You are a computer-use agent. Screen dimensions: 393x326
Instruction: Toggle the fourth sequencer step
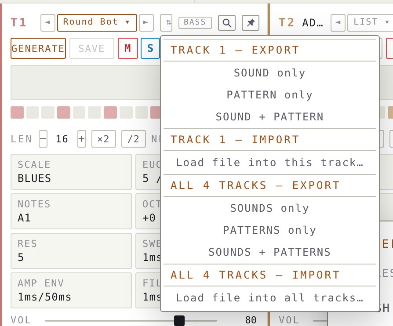pyautogui.click(x=64, y=112)
